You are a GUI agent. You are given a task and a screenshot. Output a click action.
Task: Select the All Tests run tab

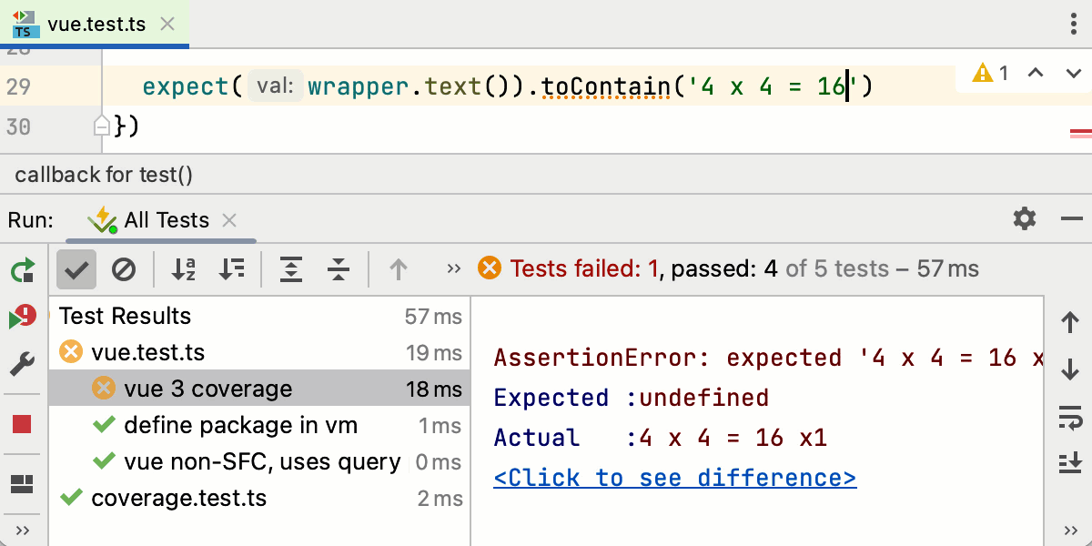coord(166,220)
